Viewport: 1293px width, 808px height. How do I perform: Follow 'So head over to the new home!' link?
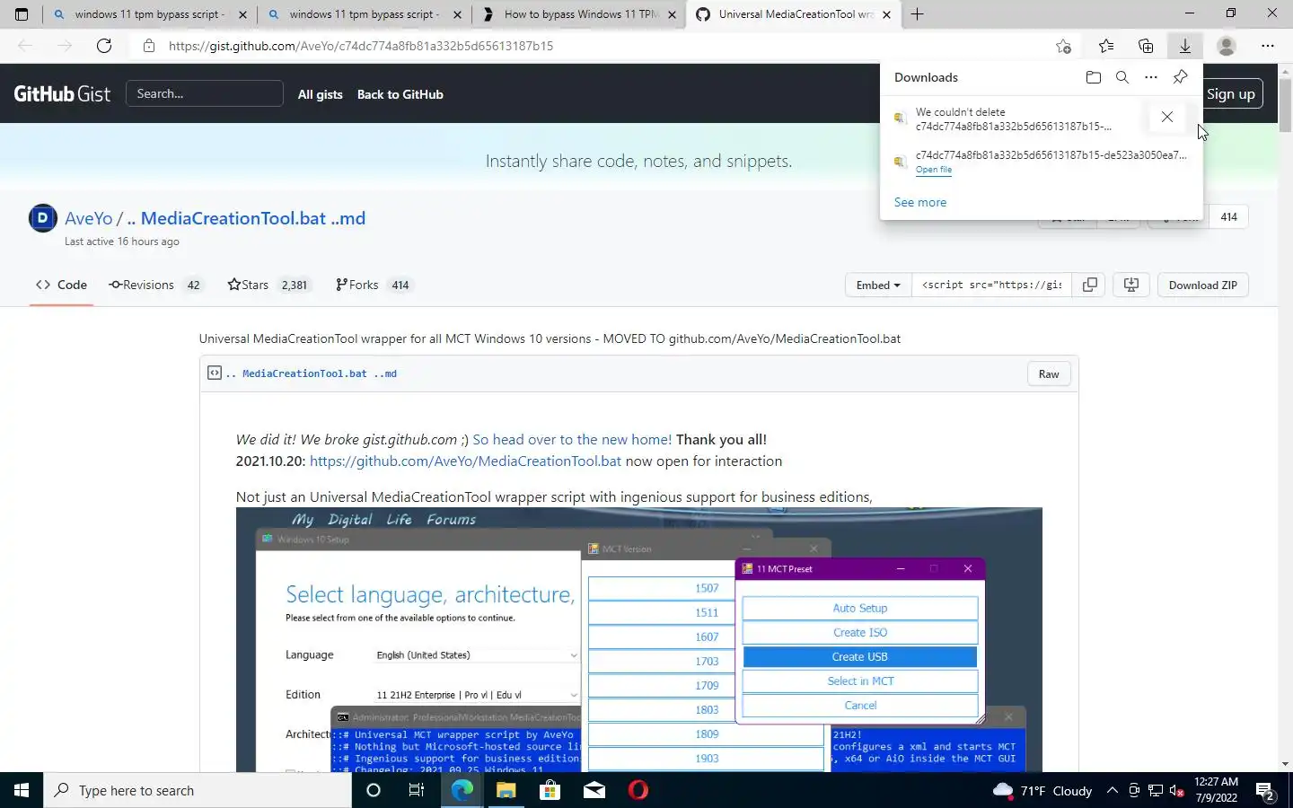572,439
